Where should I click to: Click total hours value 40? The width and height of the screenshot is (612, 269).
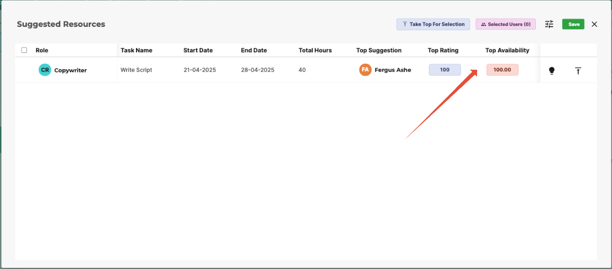click(302, 70)
